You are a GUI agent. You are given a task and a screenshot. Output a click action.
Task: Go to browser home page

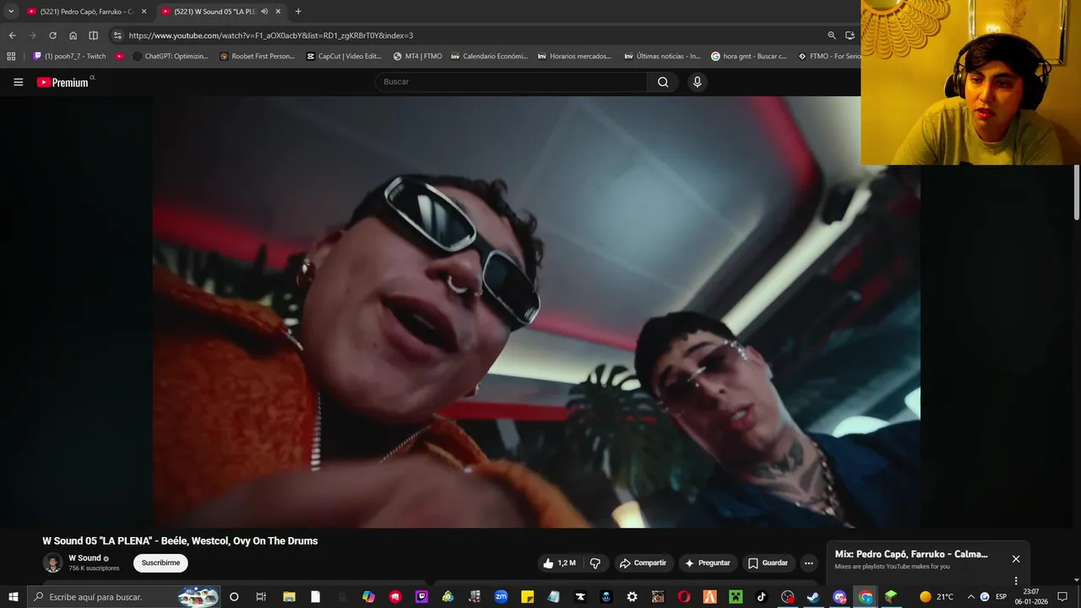click(x=73, y=35)
